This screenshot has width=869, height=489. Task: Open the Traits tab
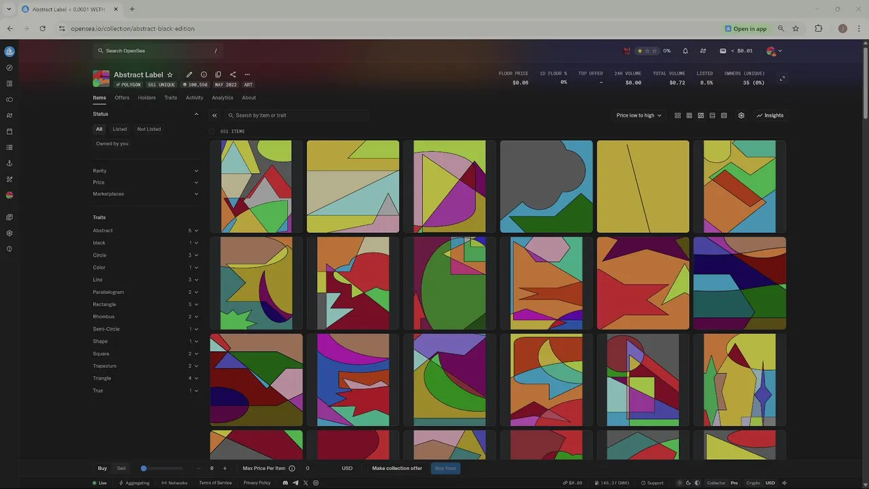[170, 98]
